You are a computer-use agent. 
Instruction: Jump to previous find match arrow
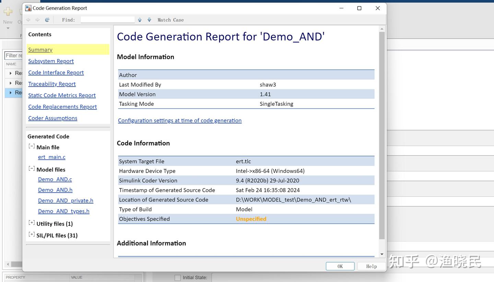point(140,20)
